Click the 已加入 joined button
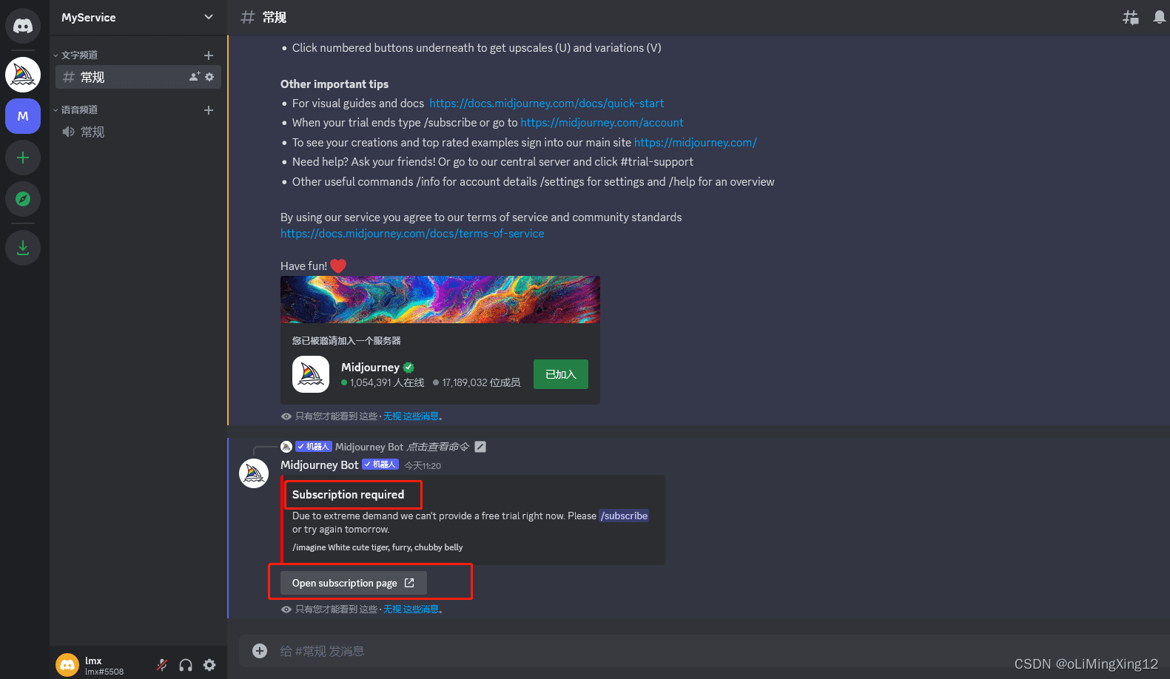The image size is (1170, 679). point(561,374)
